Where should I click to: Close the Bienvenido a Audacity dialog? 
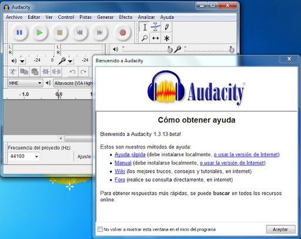click(289, 59)
